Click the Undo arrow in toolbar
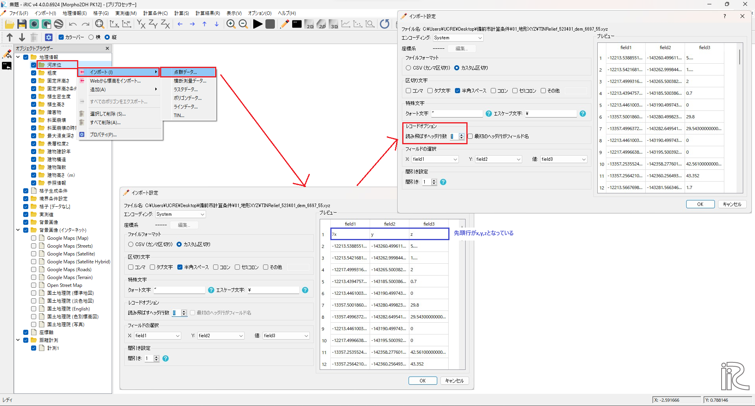This screenshot has height=406, width=755. pos(73,24)
